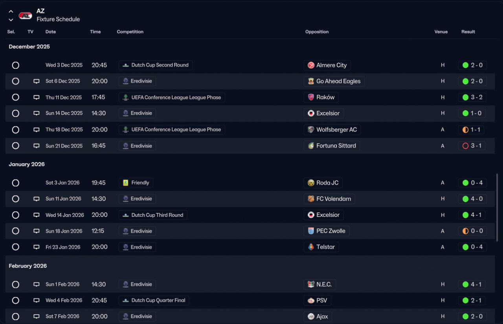Open the 0 - 4 result against Roda JC
The height and width of the screenshot is (324, 503).
point(472,183)
